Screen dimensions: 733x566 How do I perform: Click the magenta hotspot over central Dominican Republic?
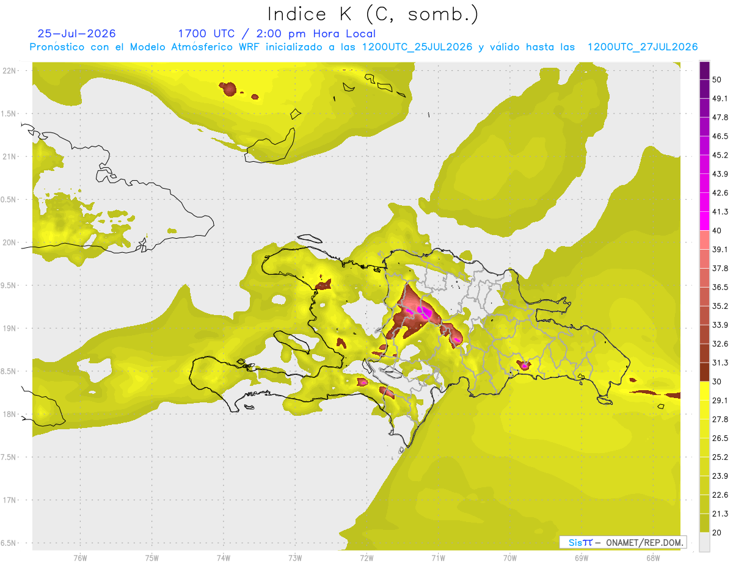[x=424, y=313]
